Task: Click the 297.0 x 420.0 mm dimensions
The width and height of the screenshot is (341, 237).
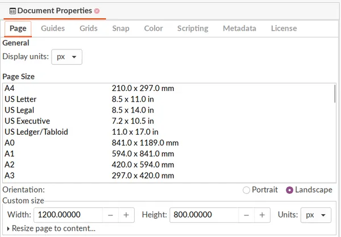Action: 143,176
